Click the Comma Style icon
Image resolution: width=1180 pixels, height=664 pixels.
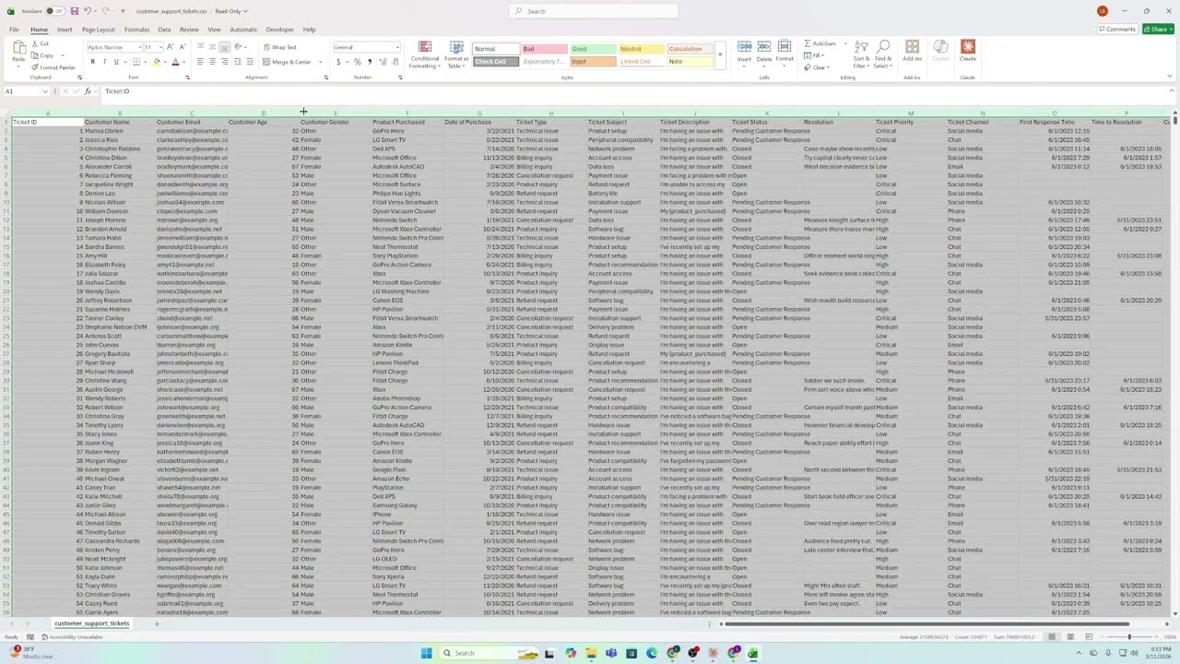[369, 62]
